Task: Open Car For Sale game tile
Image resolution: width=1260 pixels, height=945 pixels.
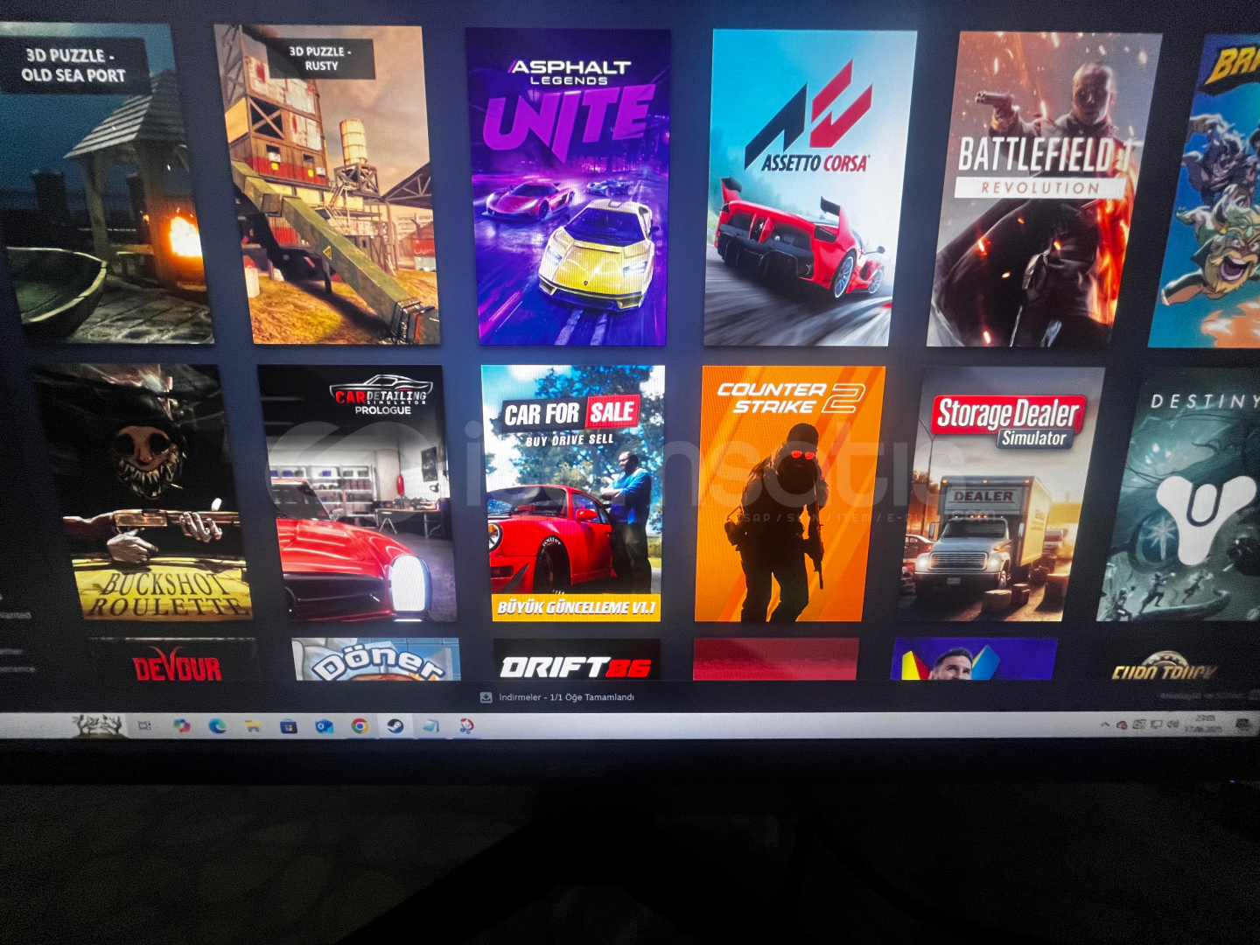Action: click(x=573, y=493)
